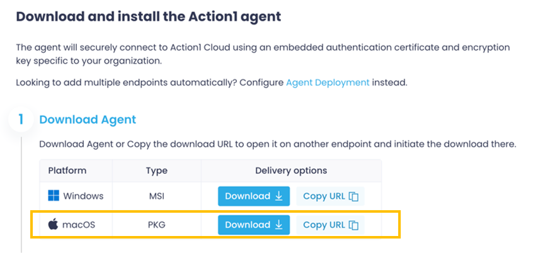Image resolution: width=545 pixels, height=253 pixels.
Task: Select the MSI type cell
Action: pos(156,196)
